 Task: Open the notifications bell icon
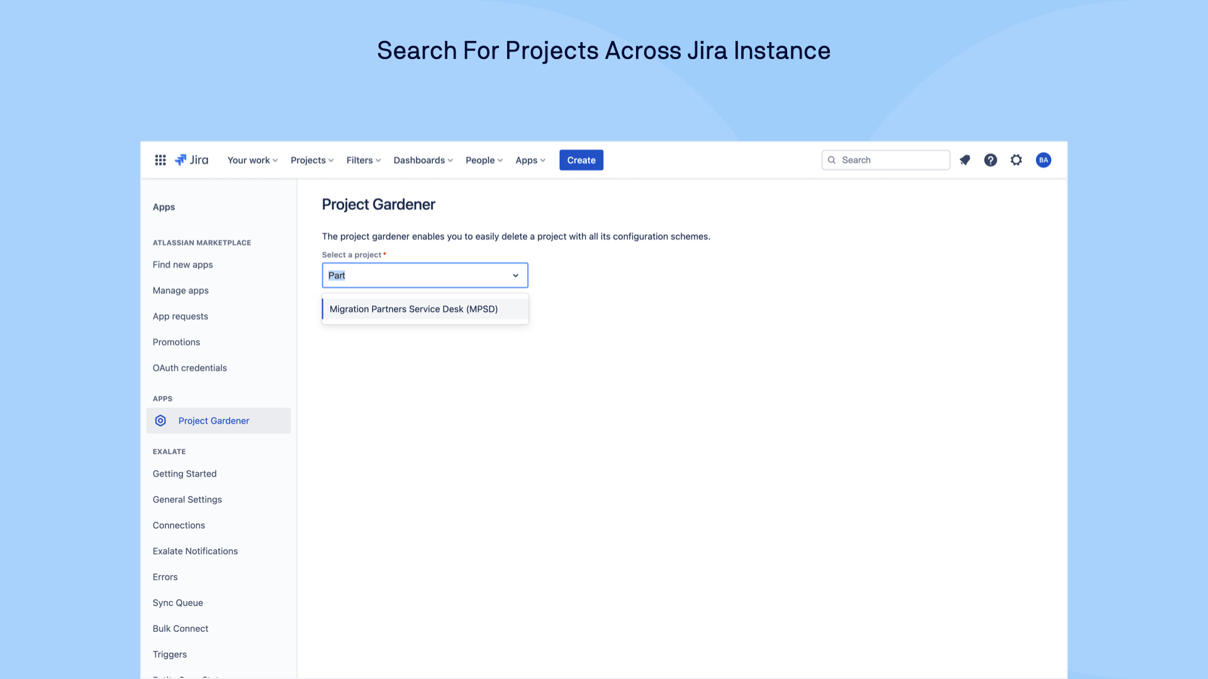pos(965,160)
